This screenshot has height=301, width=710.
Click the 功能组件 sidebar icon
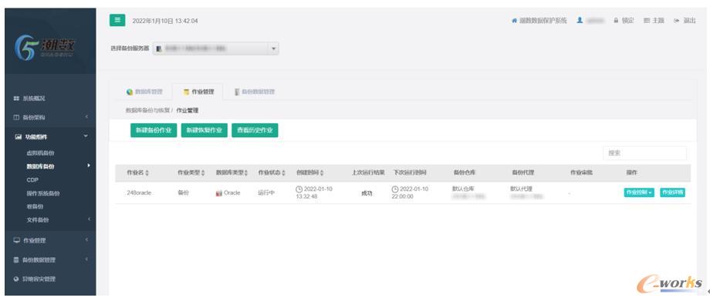(x=18, y=136)
